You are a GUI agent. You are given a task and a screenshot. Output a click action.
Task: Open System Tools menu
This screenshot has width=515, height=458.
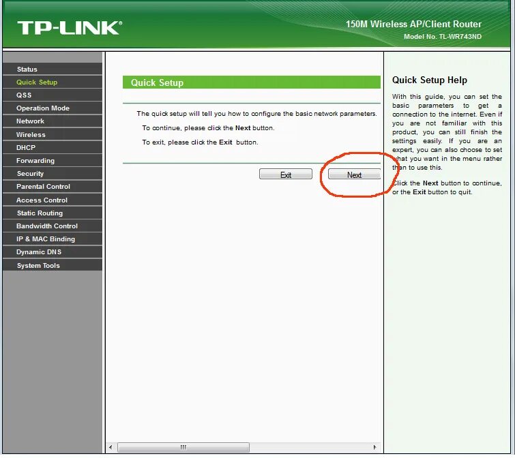(53, 265)
